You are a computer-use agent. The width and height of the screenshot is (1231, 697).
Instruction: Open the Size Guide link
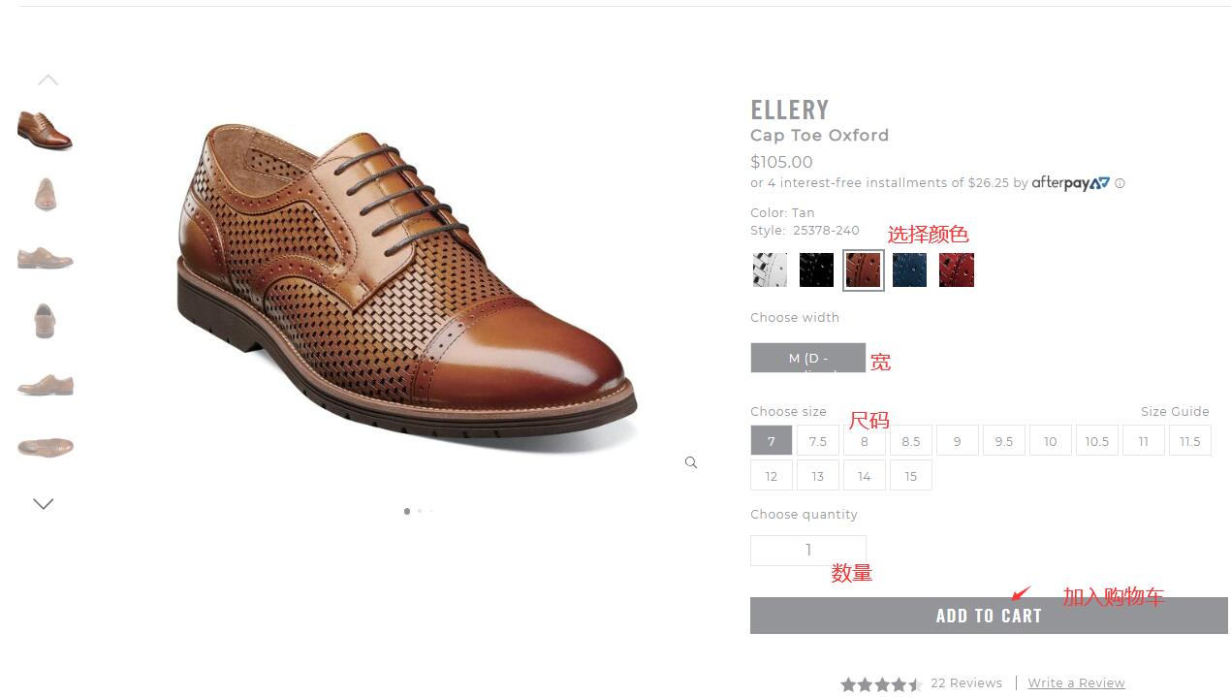1175,412
